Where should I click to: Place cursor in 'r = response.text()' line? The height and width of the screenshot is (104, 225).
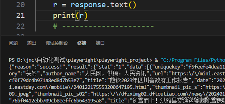[94, 5]
